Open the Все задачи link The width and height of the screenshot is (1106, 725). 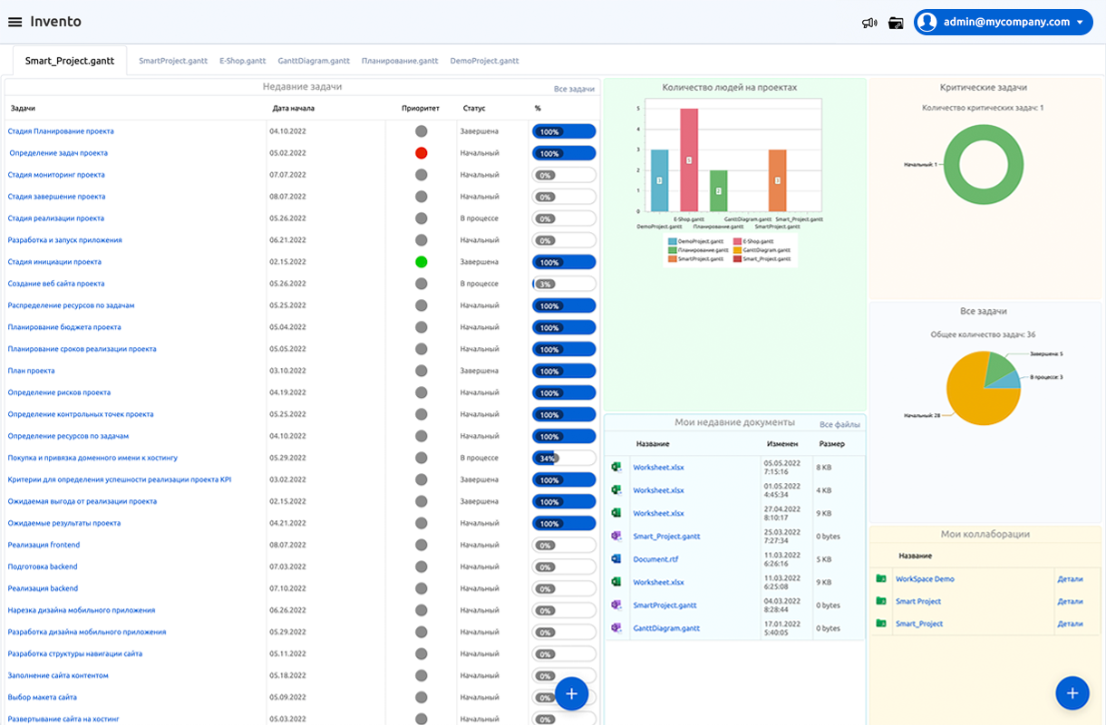pos(574,89)
